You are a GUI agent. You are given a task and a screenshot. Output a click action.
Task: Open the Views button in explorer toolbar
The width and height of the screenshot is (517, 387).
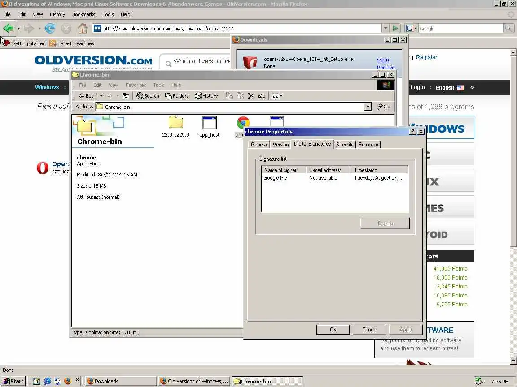tap(276, 96)
